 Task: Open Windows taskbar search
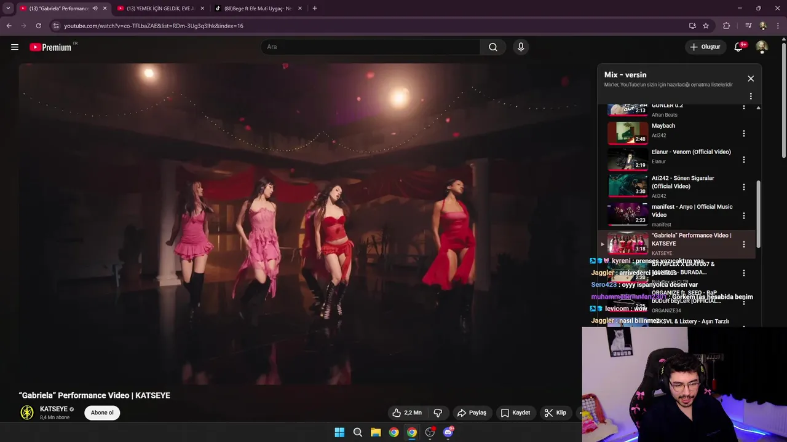tap(358, 432)
